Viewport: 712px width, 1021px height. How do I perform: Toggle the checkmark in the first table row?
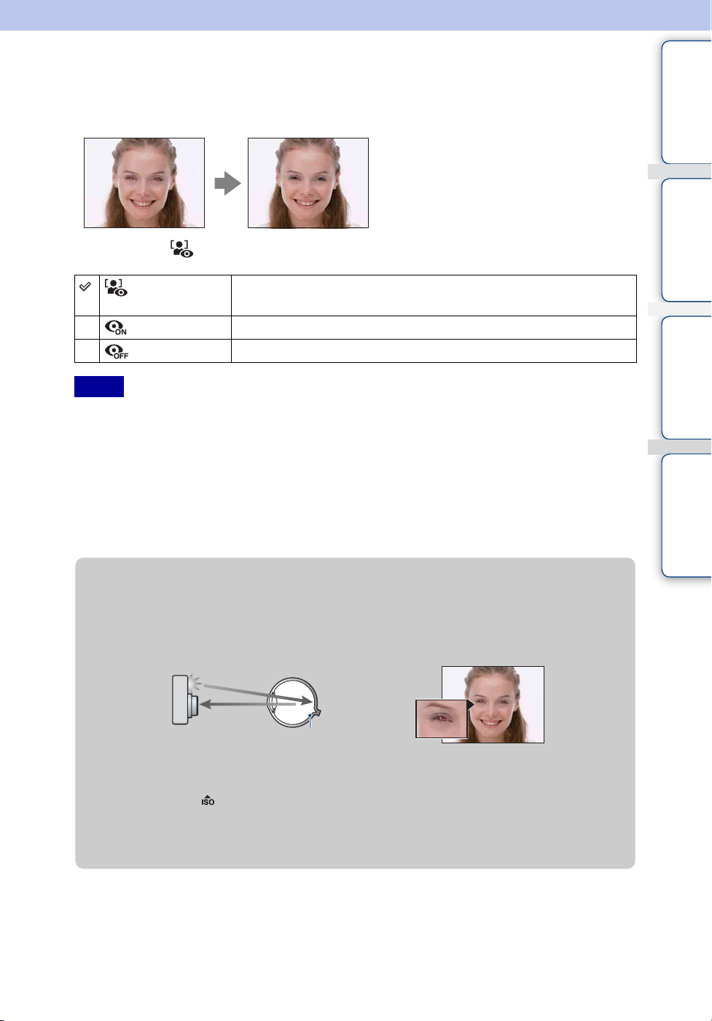point(85,287)
